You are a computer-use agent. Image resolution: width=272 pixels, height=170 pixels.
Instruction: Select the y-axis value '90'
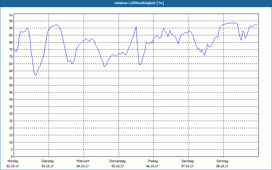click(11, 28)
